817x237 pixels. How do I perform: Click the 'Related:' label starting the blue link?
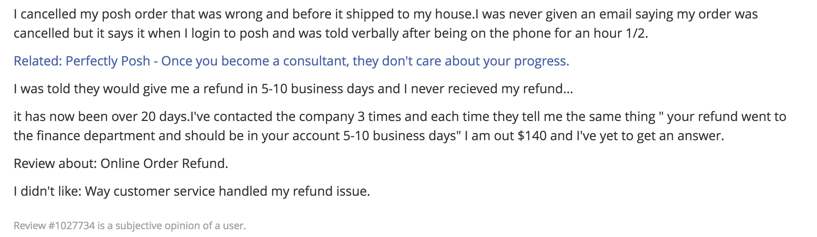pyautogui.click(x=38, y=61)
